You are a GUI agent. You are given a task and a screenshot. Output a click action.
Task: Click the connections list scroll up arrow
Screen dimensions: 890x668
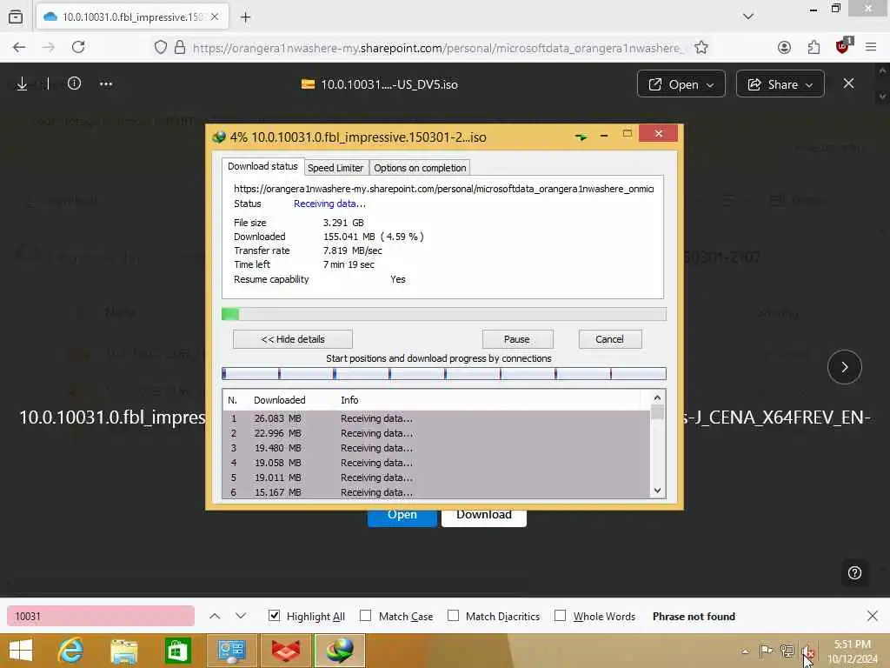pos(657,397)
